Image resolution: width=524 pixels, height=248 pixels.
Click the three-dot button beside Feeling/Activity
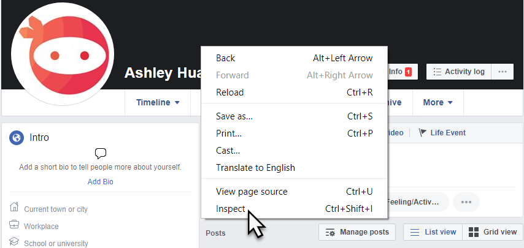(x=466, y=202)
